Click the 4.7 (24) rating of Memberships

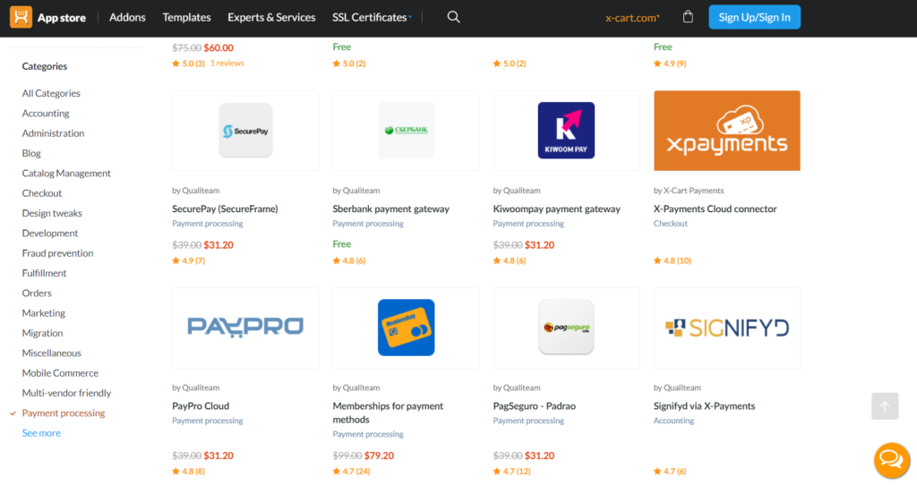click(351, 471)
